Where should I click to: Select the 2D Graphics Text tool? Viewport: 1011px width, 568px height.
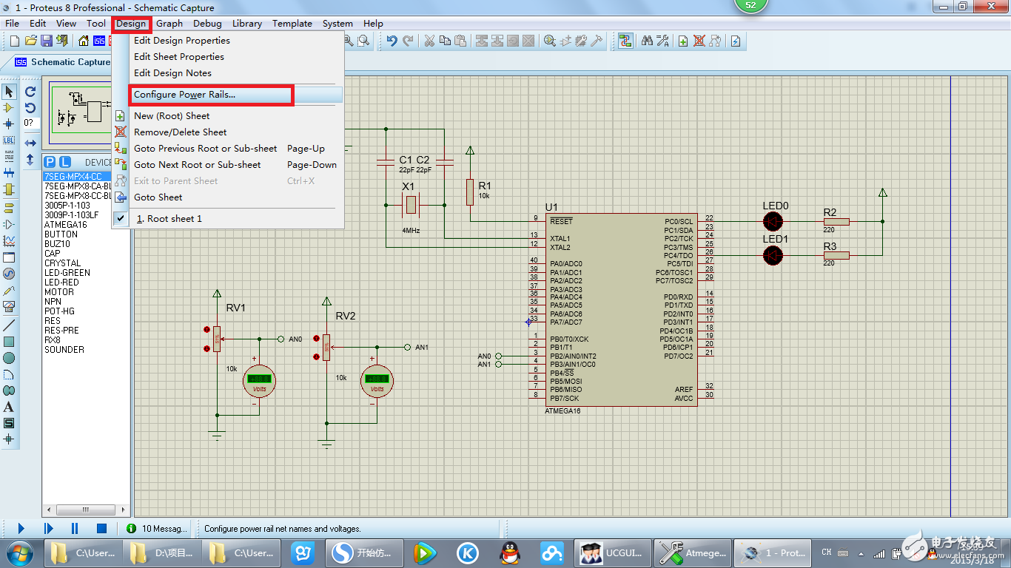click(x=9, y=407)
